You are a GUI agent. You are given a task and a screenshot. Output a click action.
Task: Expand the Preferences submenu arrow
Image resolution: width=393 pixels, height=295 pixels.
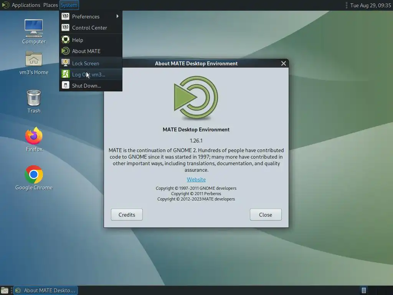coord(117,16)
